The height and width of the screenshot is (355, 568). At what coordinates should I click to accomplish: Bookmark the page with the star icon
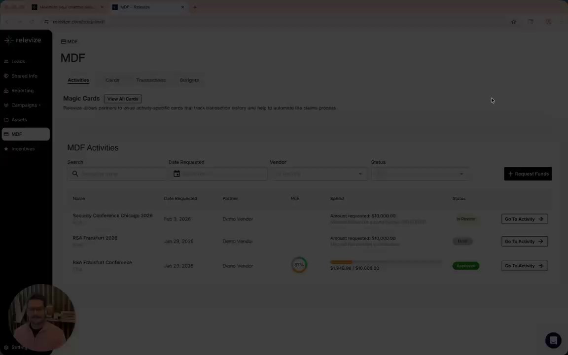pos(513,22)
